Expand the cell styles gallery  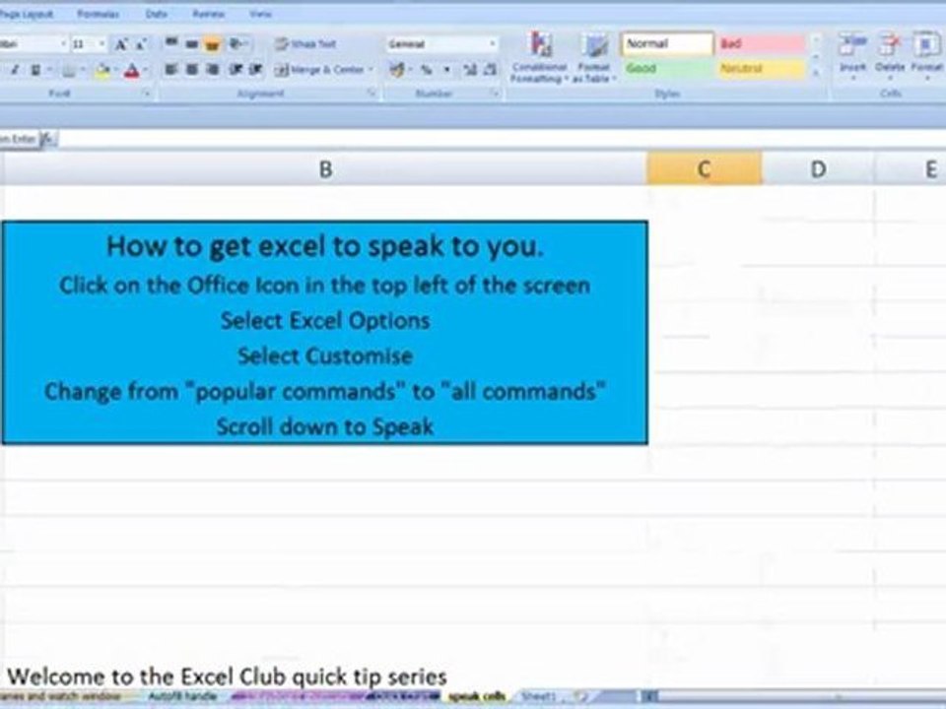click(816, 73)
